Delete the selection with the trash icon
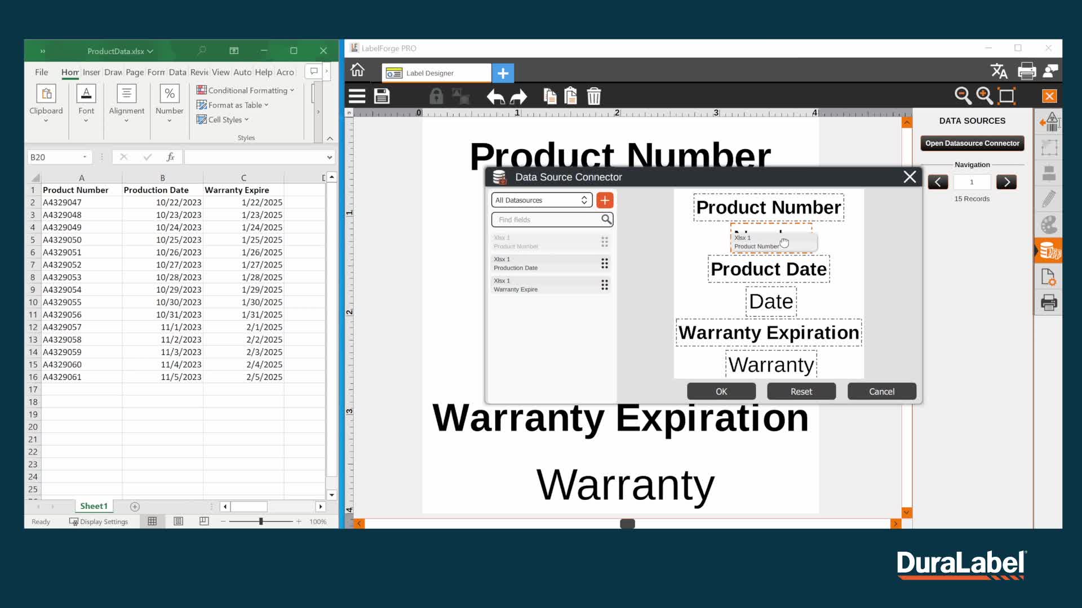Image resolution: width=1082 pixels, height=608 pixels. (x=594, y=96)
